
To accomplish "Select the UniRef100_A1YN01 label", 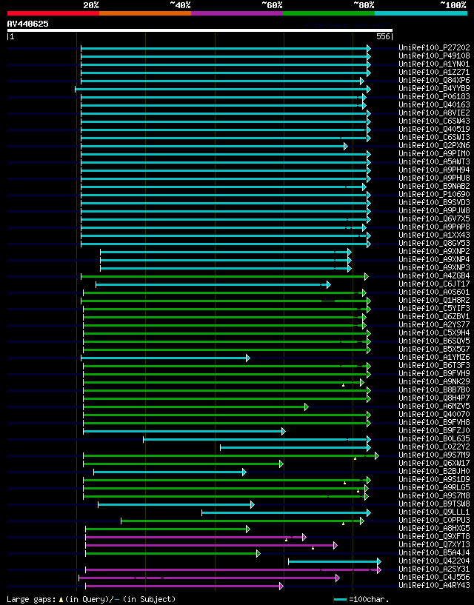I will (x=434, y=64).
